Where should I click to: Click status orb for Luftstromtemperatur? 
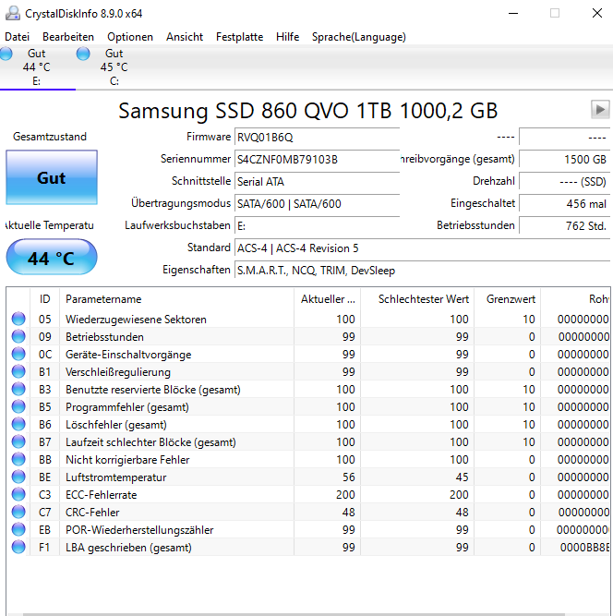(x=18, y=477)
